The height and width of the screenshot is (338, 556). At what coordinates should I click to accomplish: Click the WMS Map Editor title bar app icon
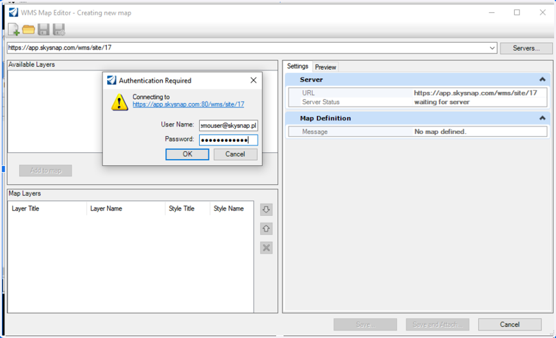[14, 13]
